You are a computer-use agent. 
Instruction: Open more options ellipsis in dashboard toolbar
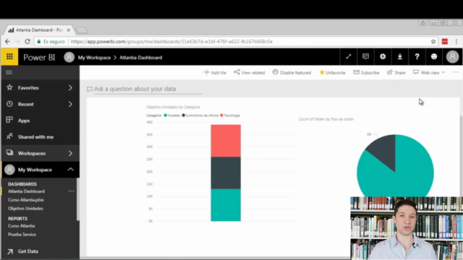click(x=456, y=72)
